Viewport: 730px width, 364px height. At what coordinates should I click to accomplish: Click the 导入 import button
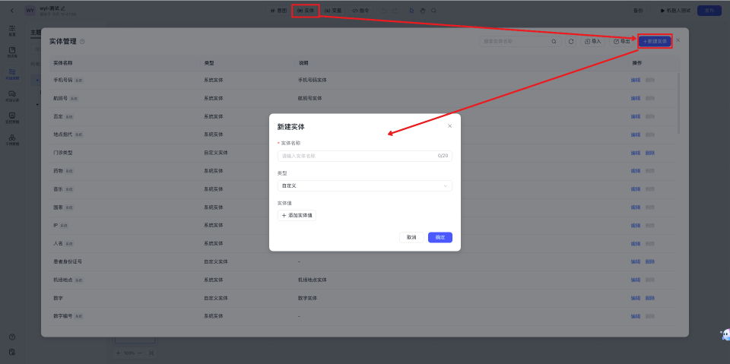[x=592, y=41]
